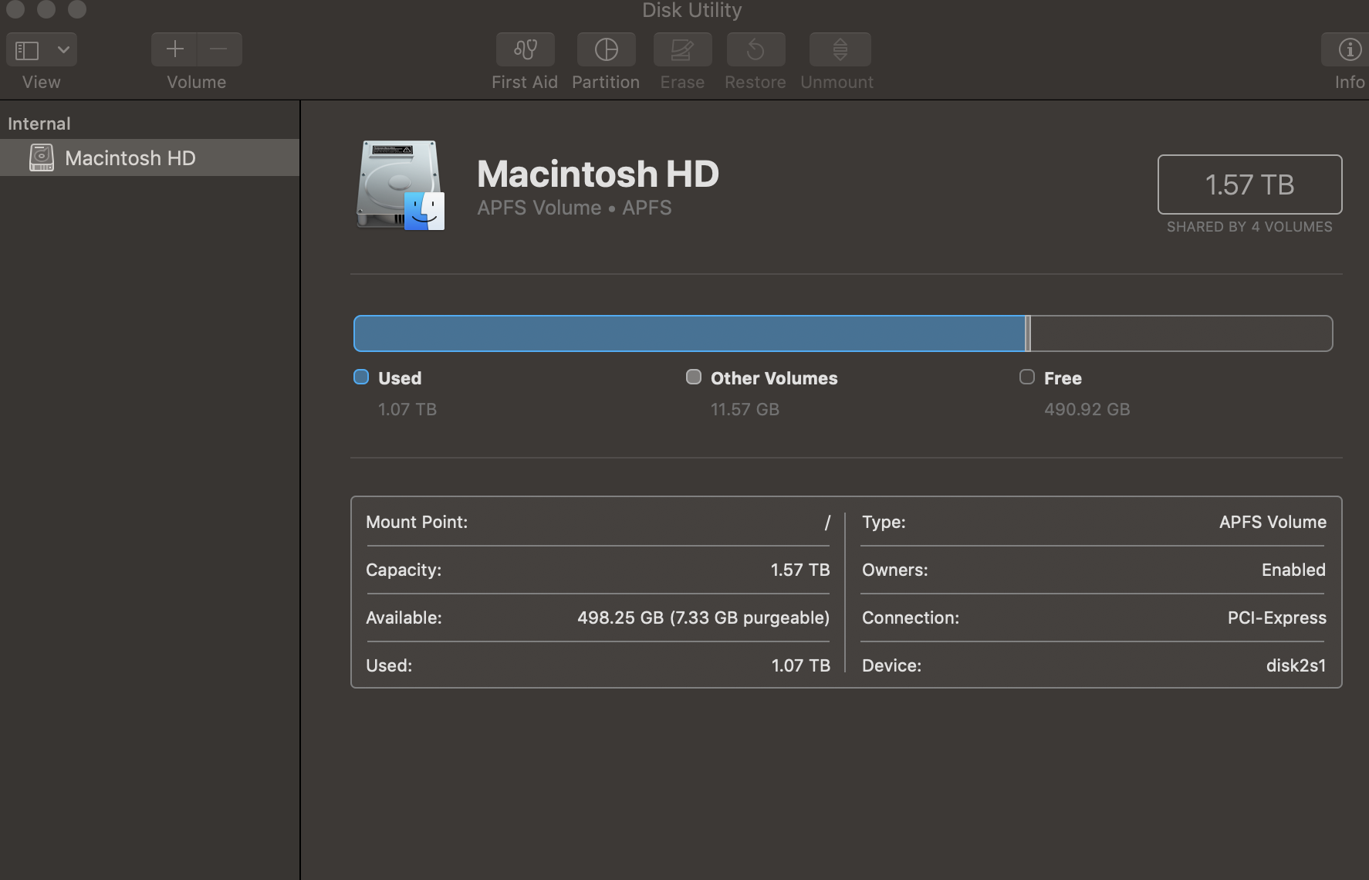Viewport: 1369px width, 880px height.
Task: Click Used '1.07 TB' value in info table
Action: 801,665
